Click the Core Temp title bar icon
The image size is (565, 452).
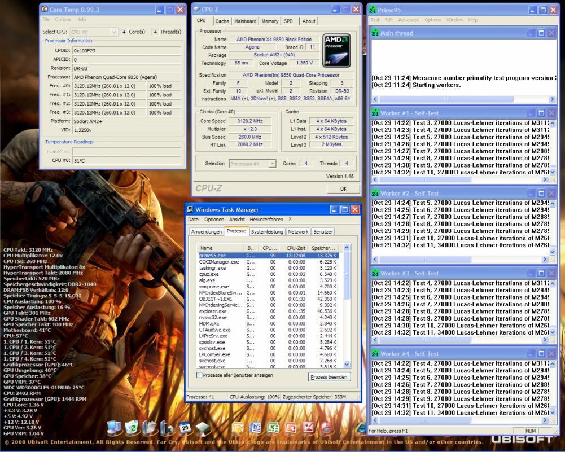(45, 10)
